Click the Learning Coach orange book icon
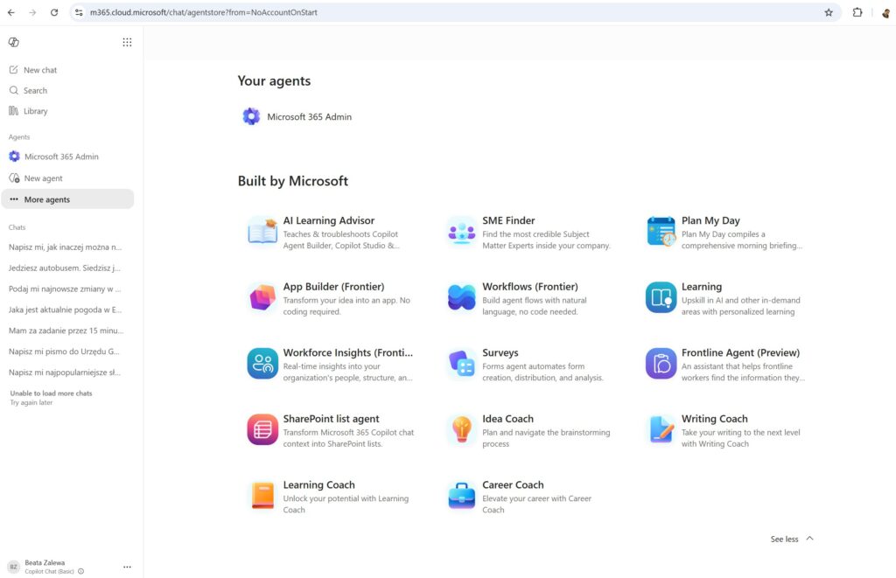The image size is (896, 578). (262, 496)
